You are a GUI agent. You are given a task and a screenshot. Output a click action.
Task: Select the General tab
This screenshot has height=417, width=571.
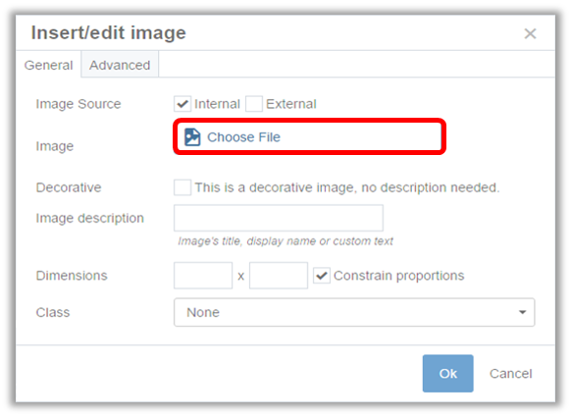point(48,65)
